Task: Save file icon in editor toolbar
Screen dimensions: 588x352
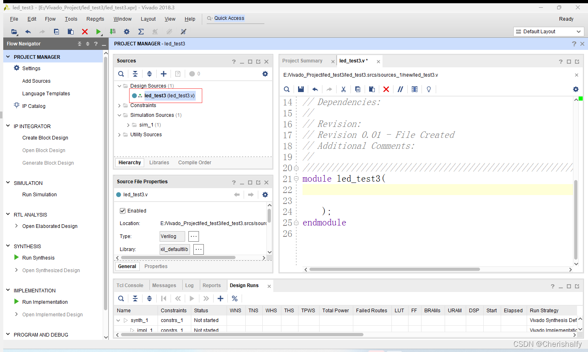Action: [301, 89]
